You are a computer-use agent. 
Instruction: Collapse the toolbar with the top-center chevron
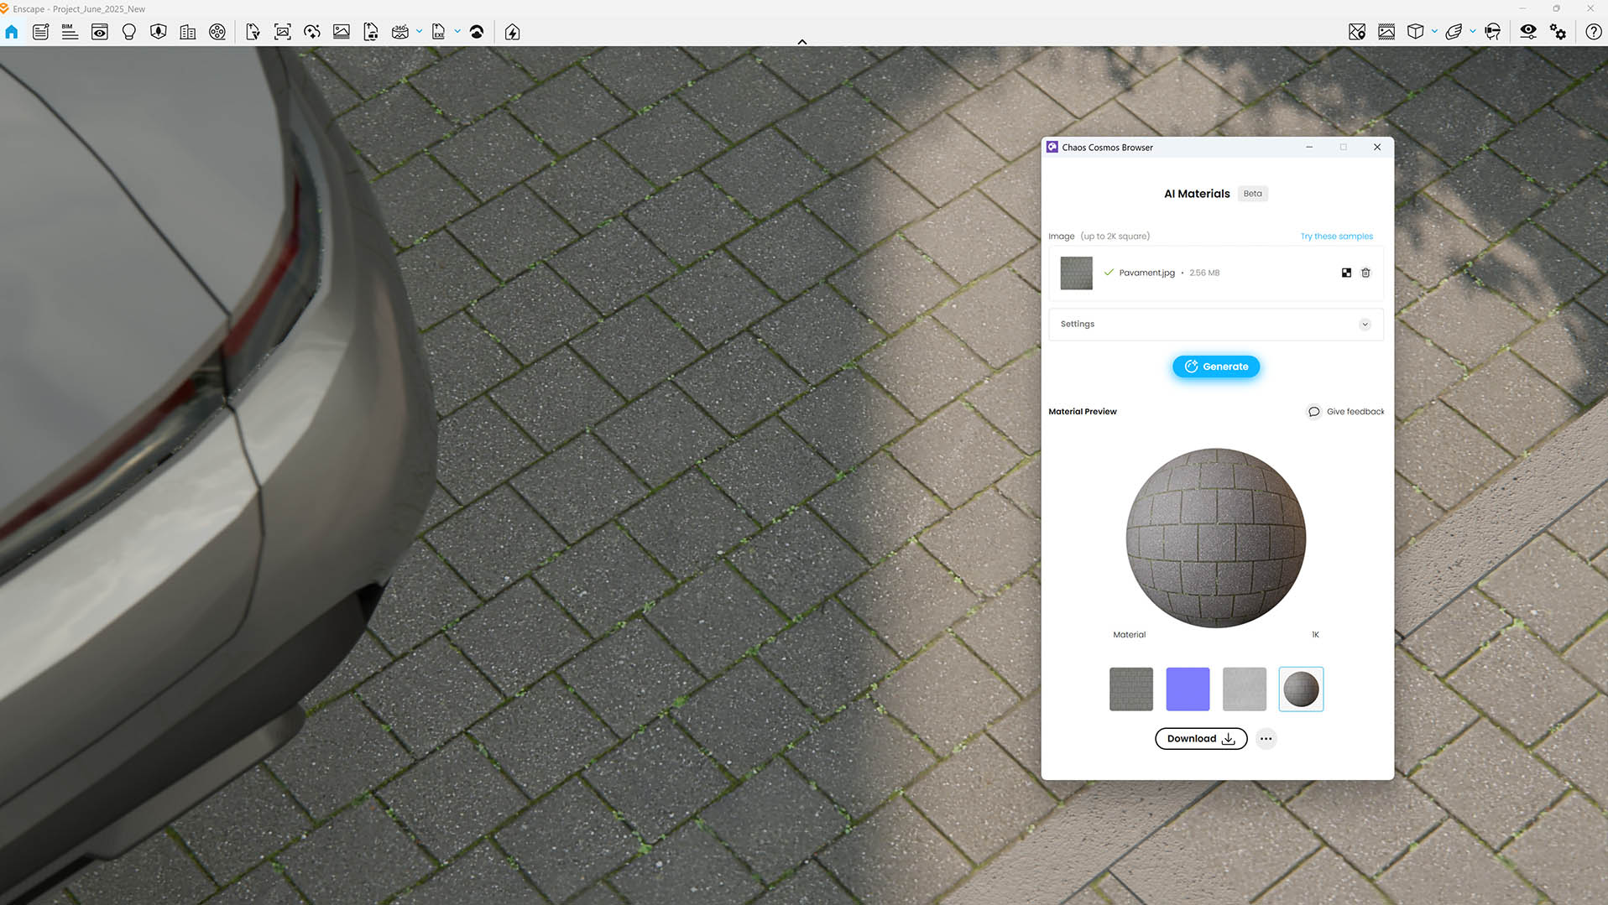[802, 42]
